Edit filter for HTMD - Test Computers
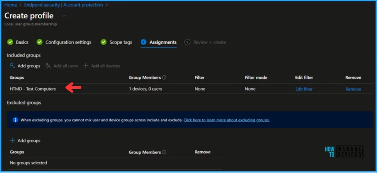This screenshot has height=173, width=377. [x=304, y=89]
